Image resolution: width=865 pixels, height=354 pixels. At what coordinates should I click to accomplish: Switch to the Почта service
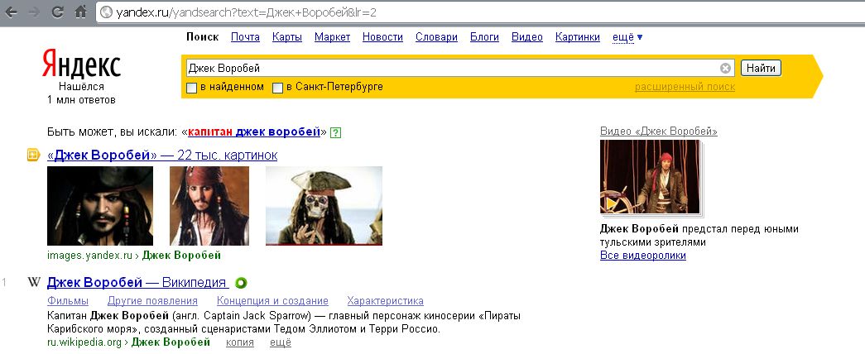point(246,37)
